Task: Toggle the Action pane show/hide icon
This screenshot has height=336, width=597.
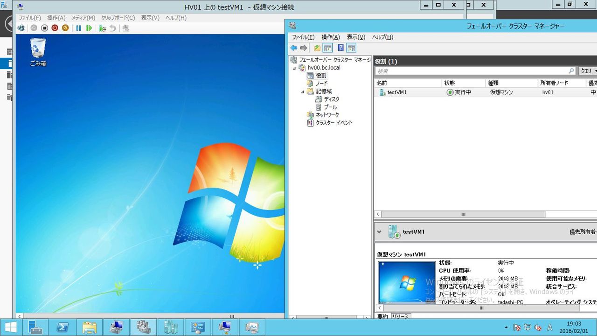Action: (x=351, y=48)
